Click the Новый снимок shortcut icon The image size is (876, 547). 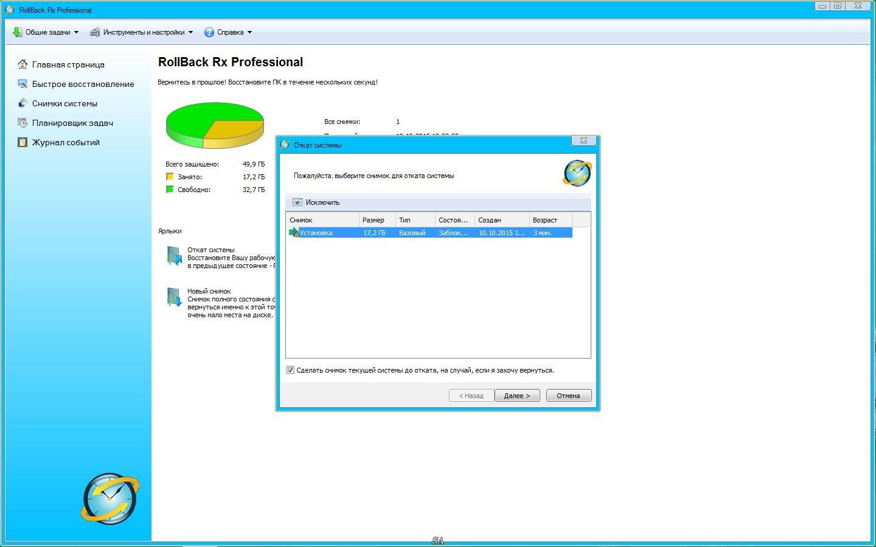click(x=174, y=297)
